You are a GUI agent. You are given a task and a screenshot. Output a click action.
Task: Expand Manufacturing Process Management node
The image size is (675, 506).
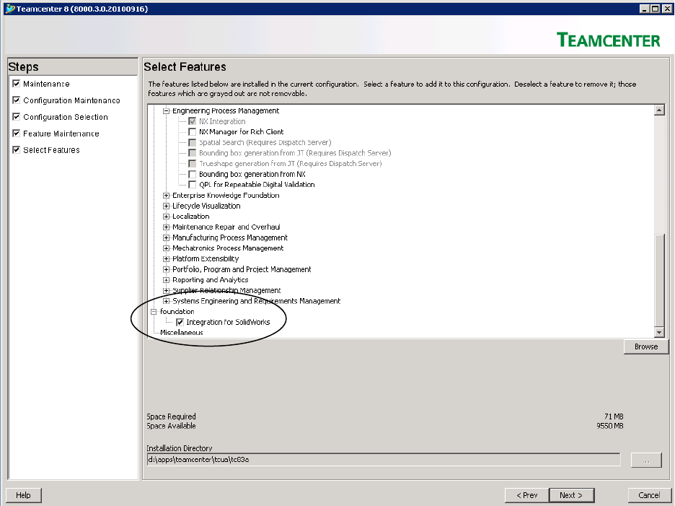166,237
